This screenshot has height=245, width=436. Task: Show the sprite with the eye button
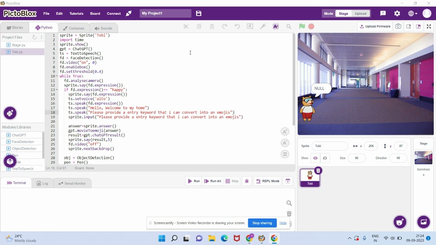(315, 158)
